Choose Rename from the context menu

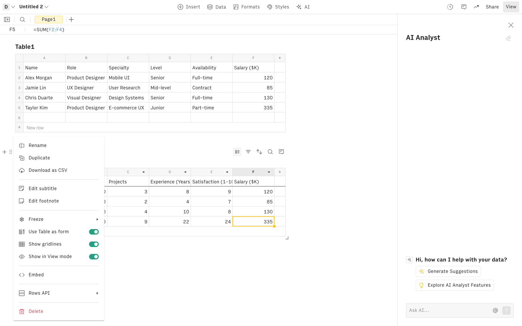(x=59, y=145)
